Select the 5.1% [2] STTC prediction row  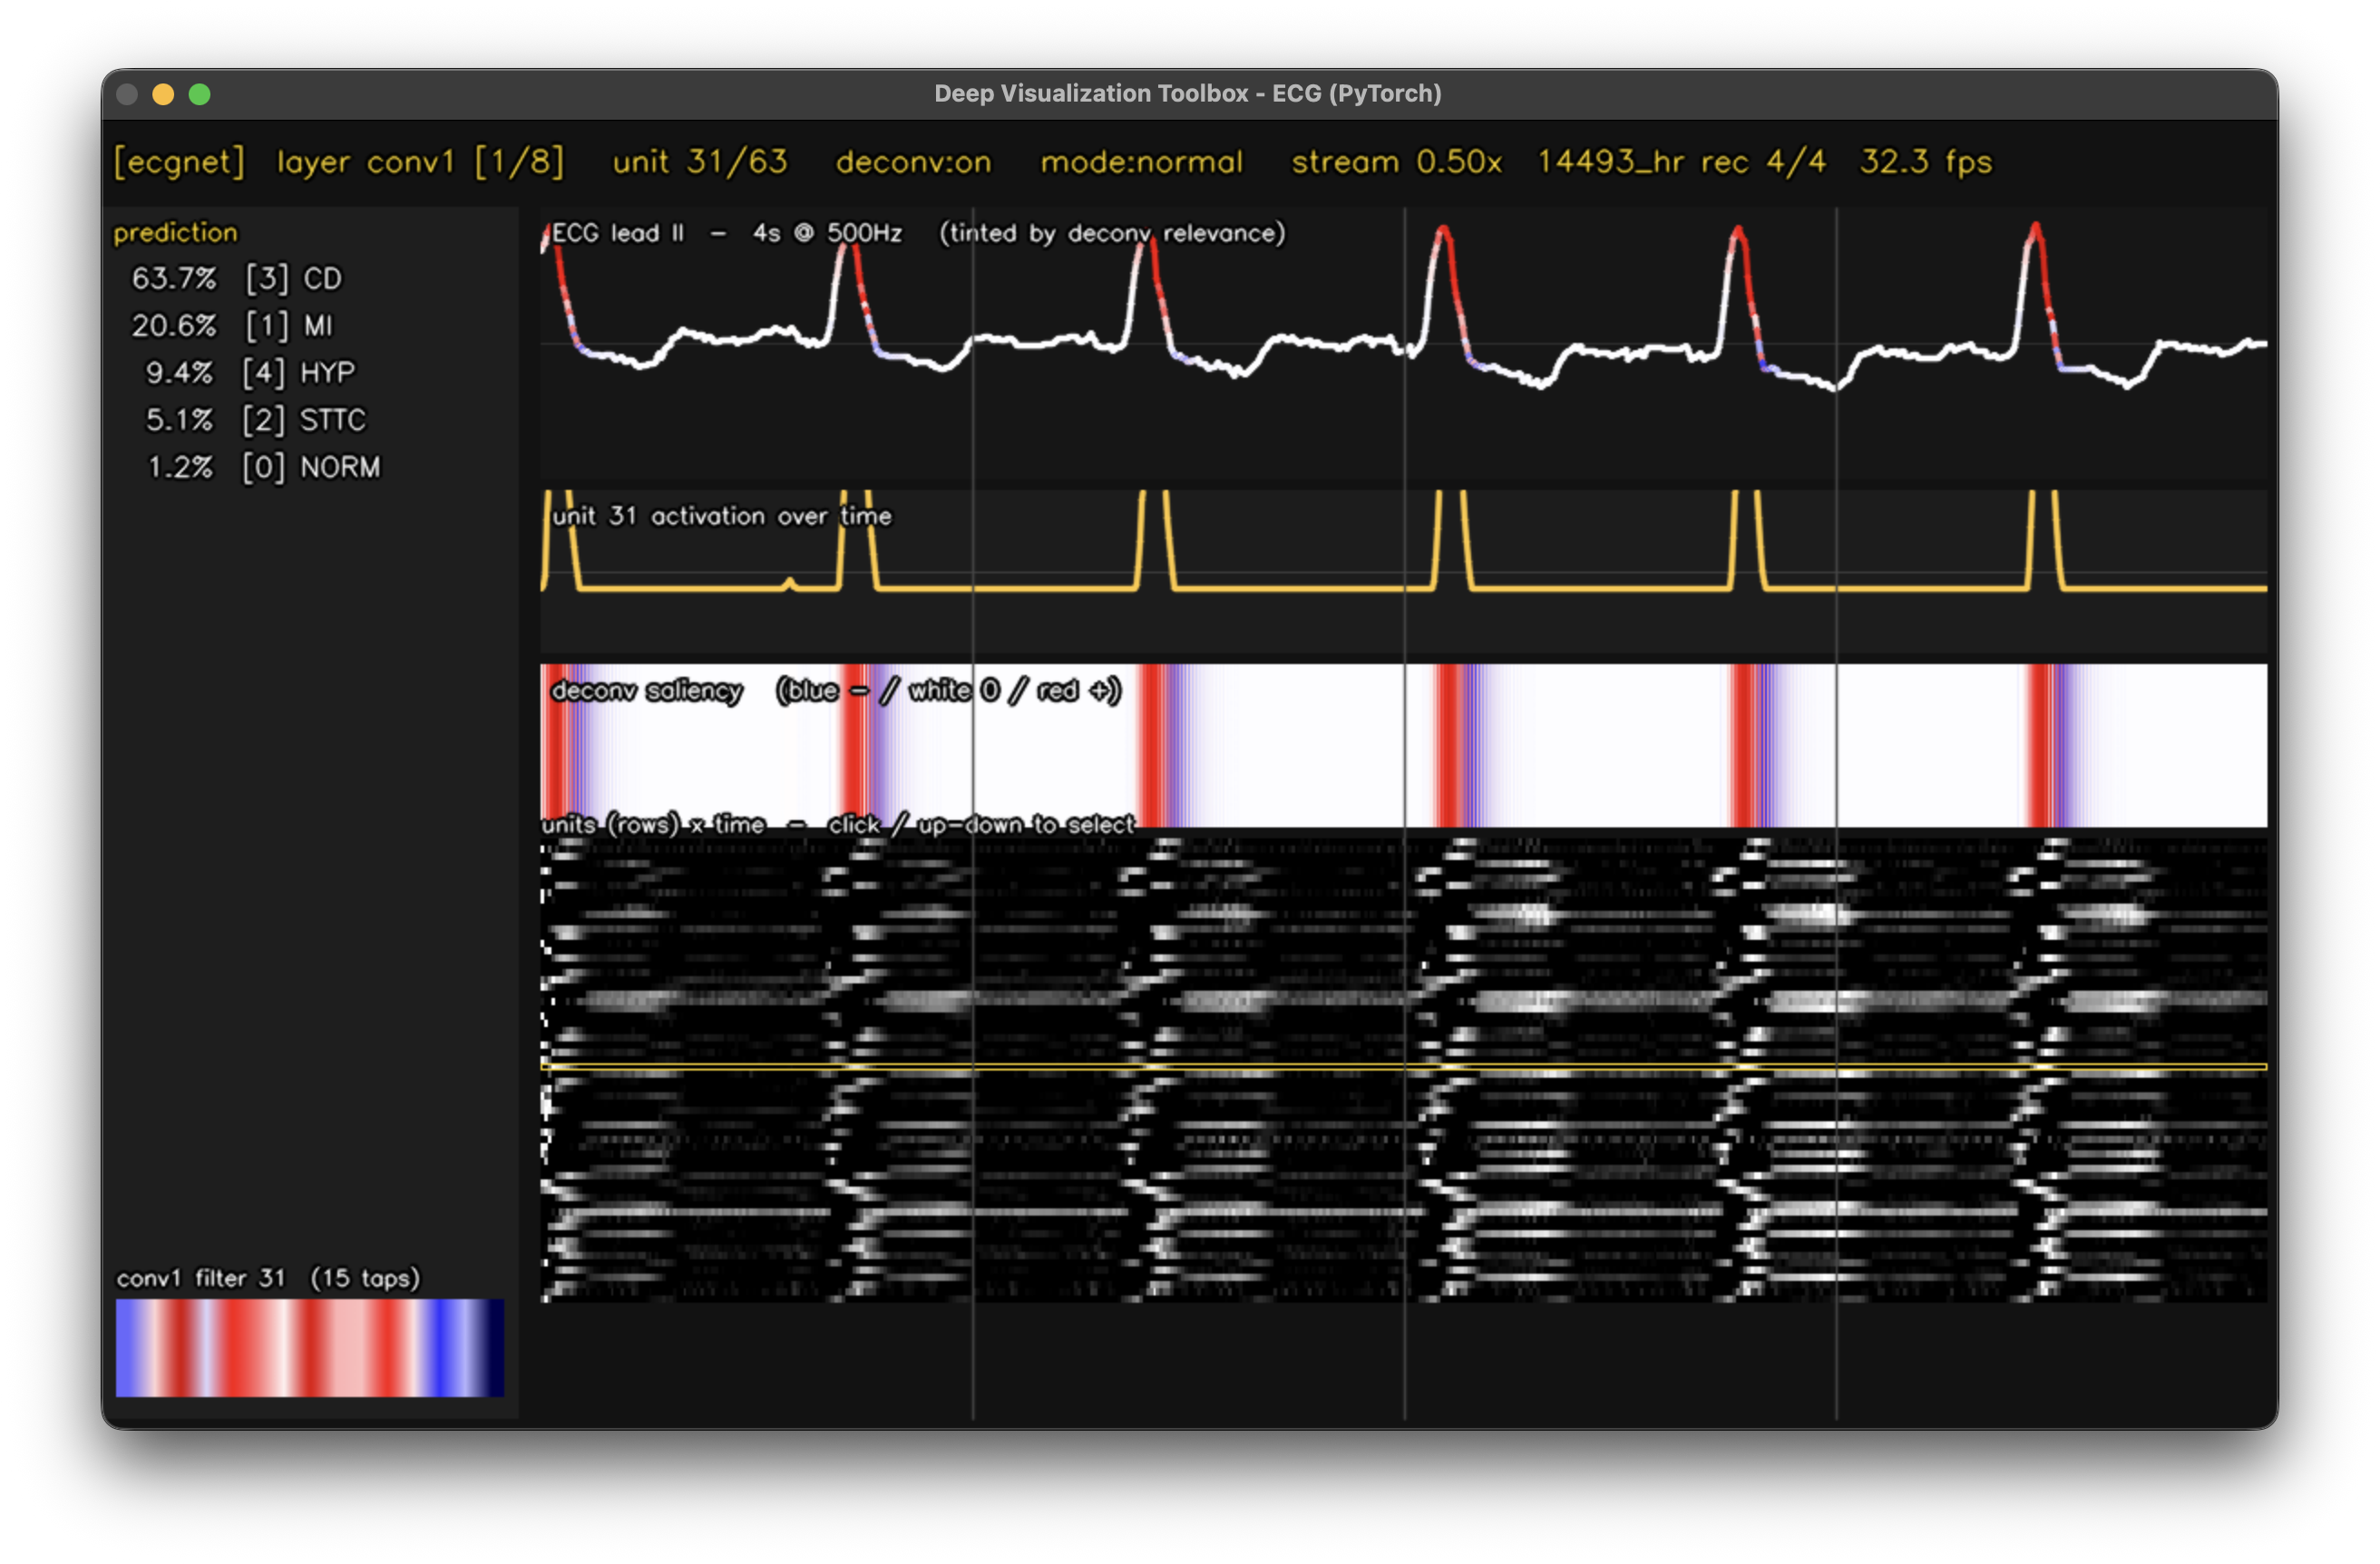[256, 419]
